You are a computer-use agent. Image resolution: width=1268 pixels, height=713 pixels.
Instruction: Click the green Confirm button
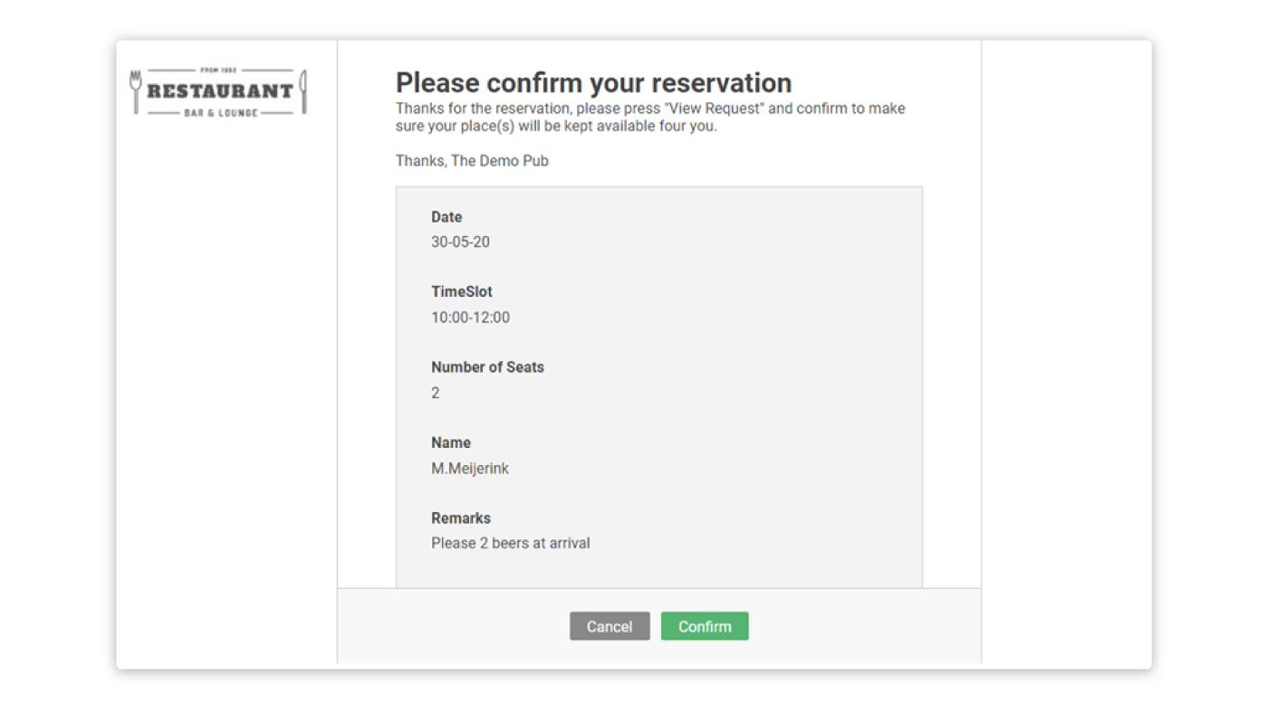tap(705, 626)
